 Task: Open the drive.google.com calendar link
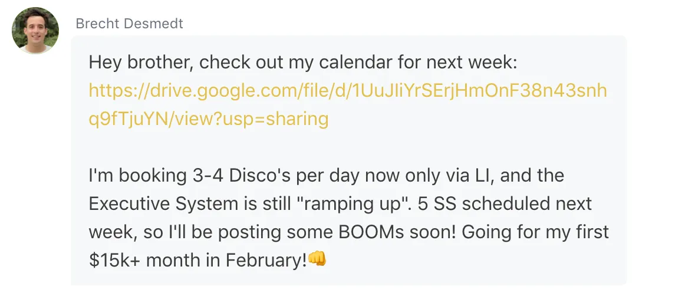pos(348,104)
